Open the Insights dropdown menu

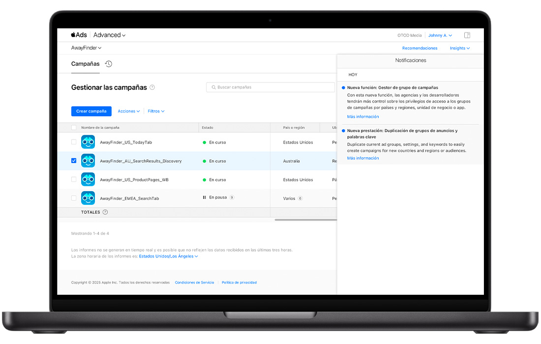459,48
